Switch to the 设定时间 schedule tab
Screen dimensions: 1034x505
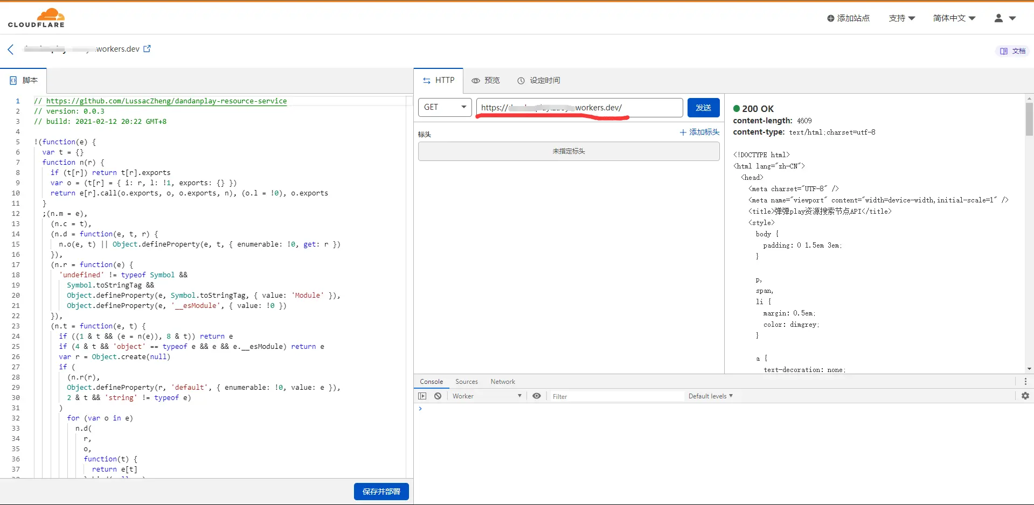click(538, 80)
